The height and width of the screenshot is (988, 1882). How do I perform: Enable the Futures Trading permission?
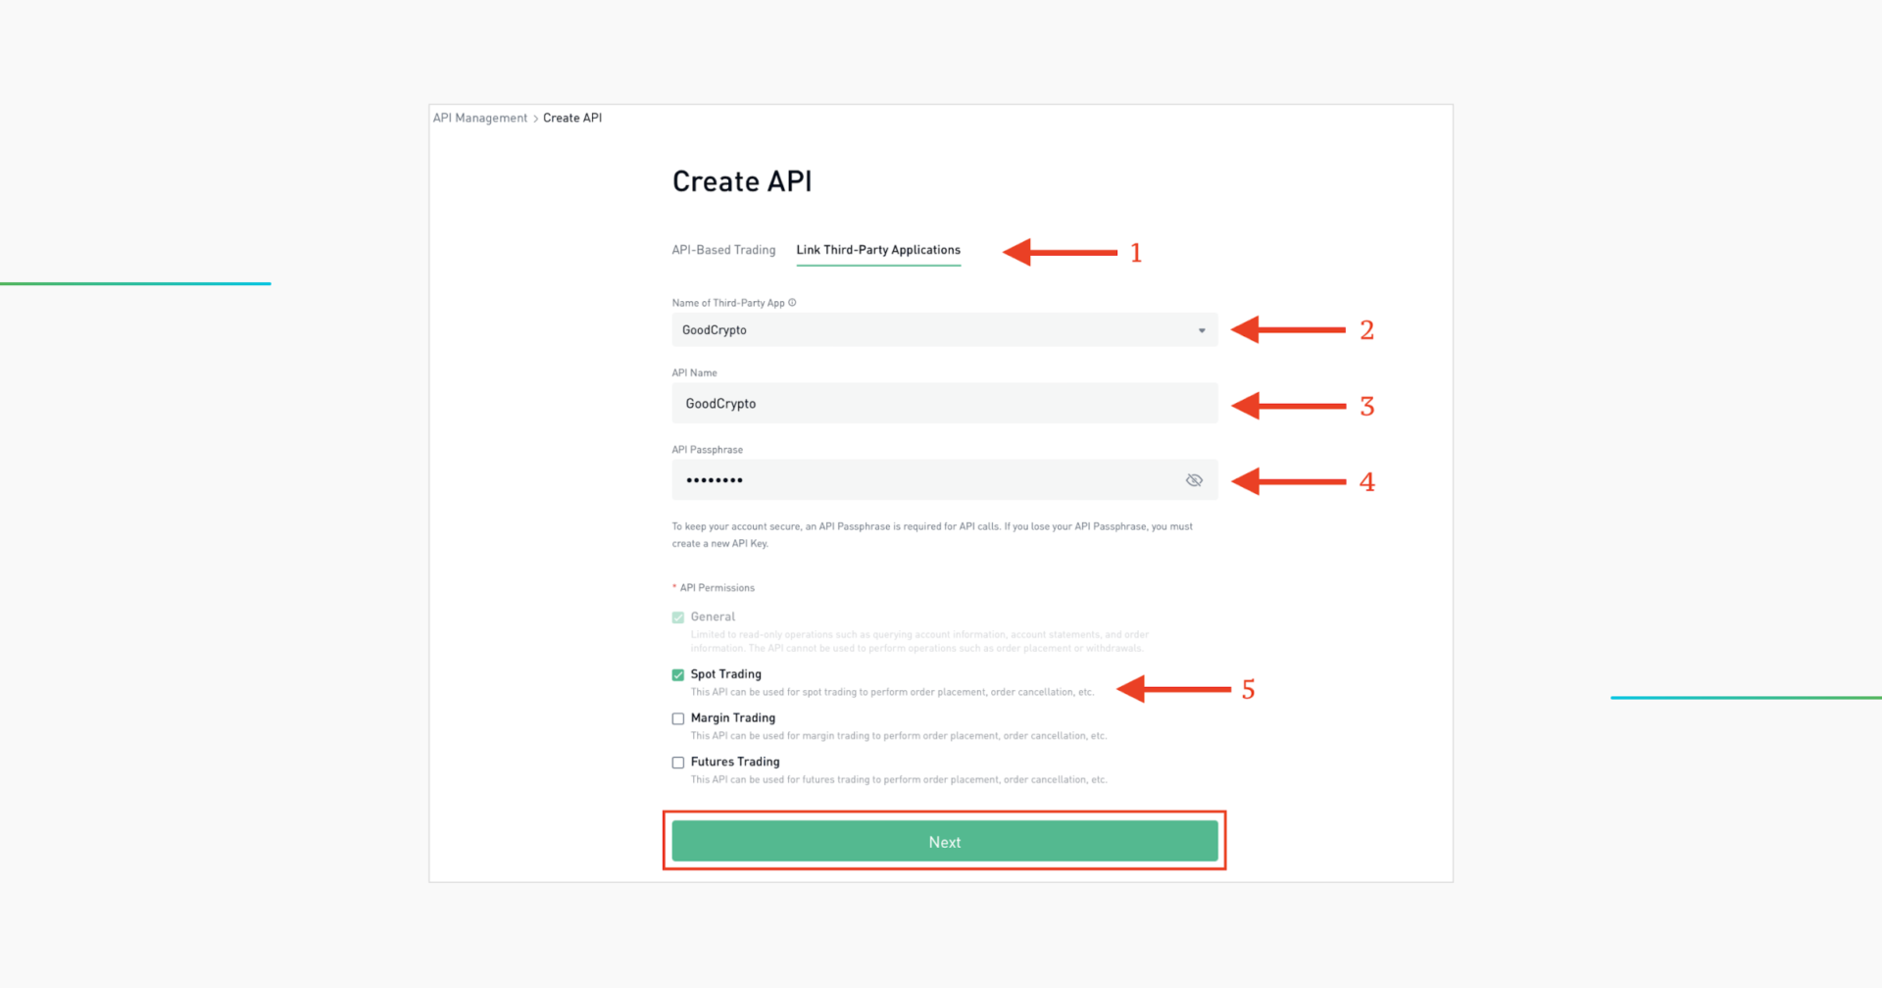tap(677, 762)
